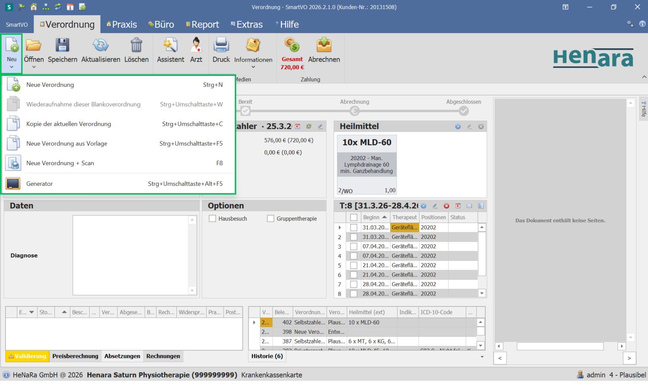This screenshot has height=392, width=648.
Task: Choose Neue Verordnung + Scan
Action: click(x=119, y=163)
